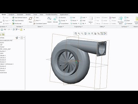Select Extrude 2 in model tree
Screen dimensions: 138x104
(x=3, y=58)
